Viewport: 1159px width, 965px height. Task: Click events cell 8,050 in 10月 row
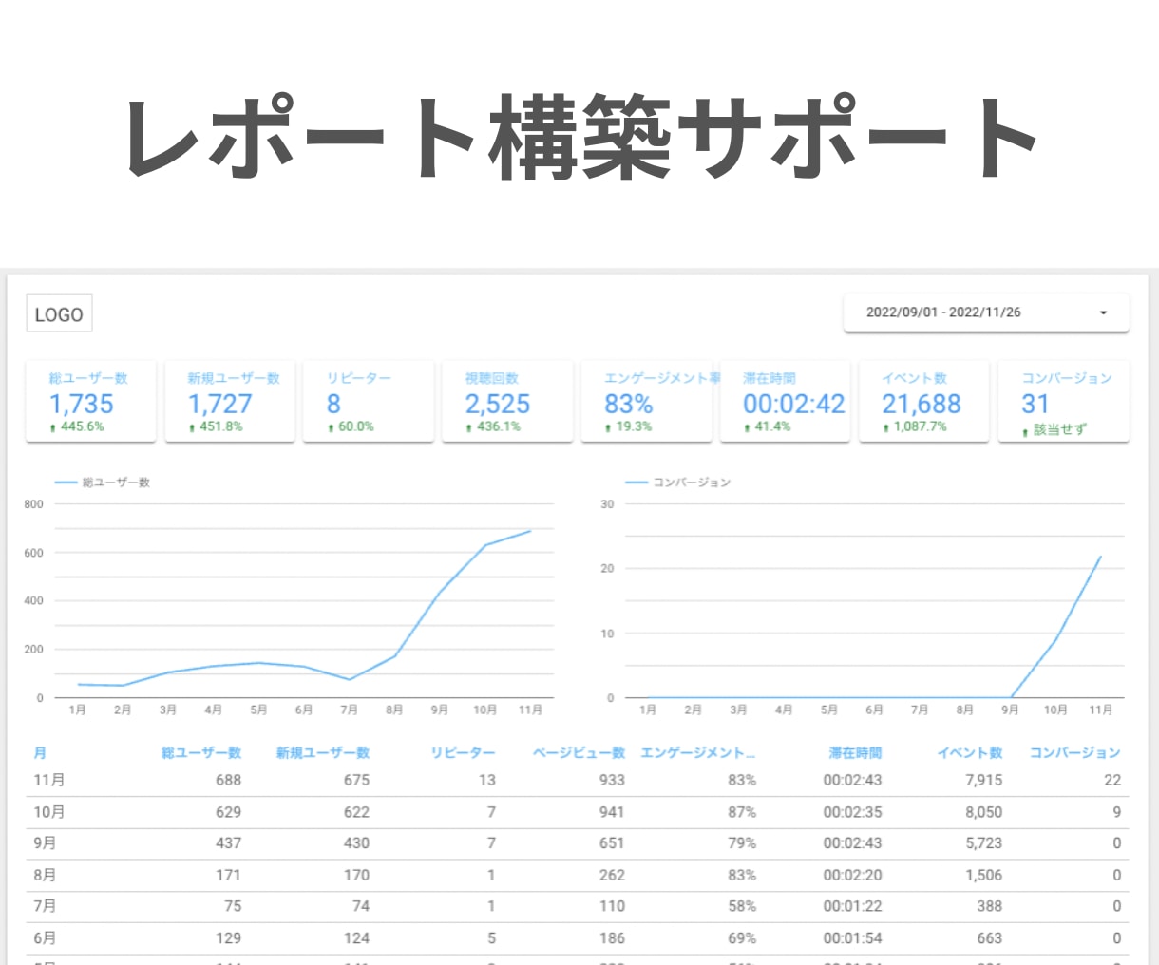click(x=984, y=812)
